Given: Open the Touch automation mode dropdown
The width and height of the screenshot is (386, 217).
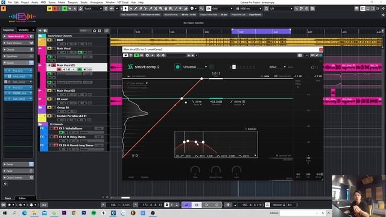Looking at the screenshot, I should (x=93, y=8).
